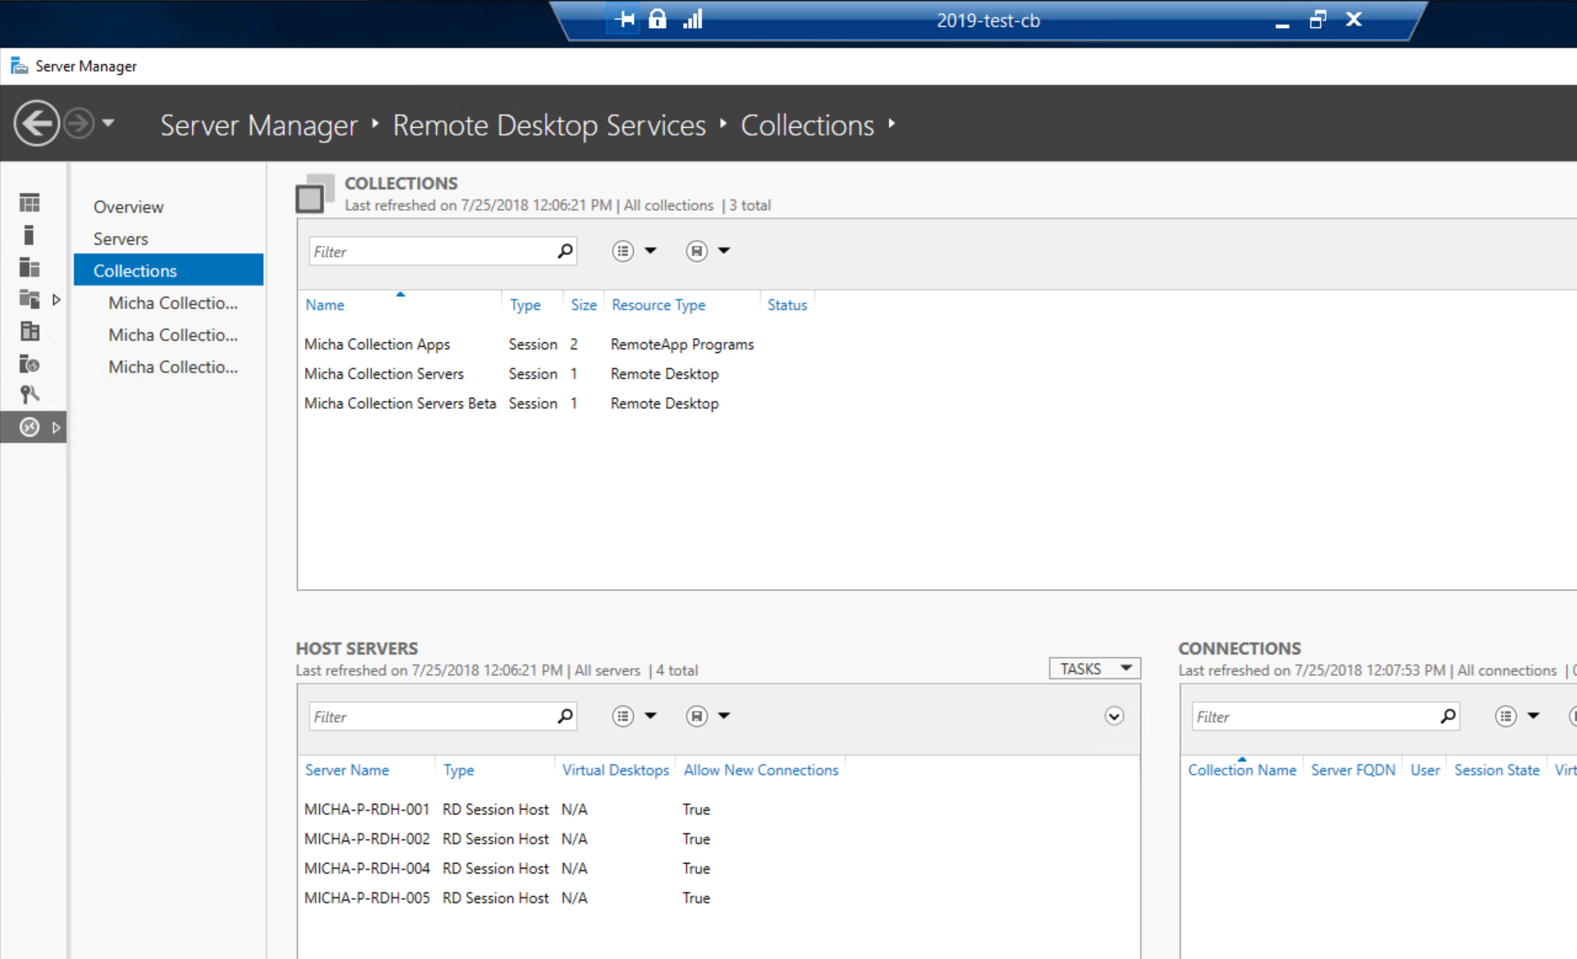
Task: Open Host Servers saved queries icon
Action: tap(696, 716)
